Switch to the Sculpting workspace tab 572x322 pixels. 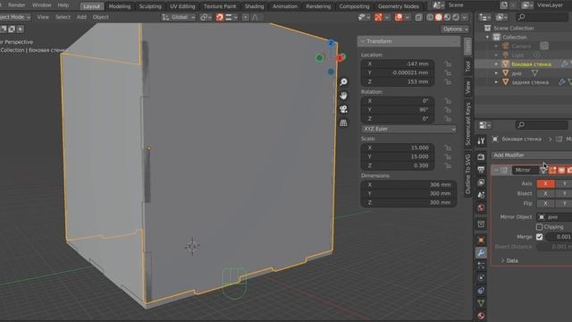[150, 6]
